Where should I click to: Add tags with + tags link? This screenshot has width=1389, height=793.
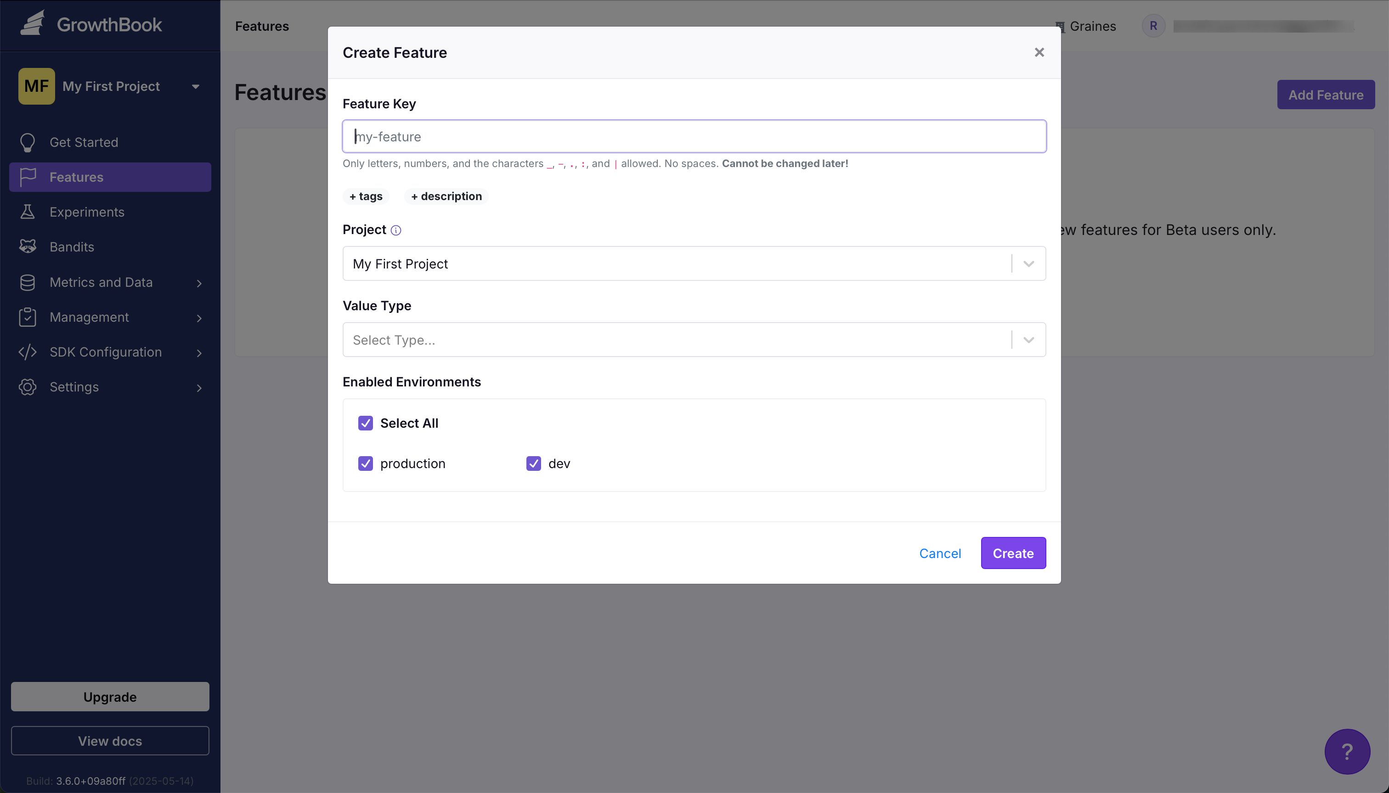366,196
